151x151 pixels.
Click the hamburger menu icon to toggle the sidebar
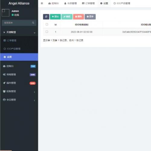(x=42, y=3)
